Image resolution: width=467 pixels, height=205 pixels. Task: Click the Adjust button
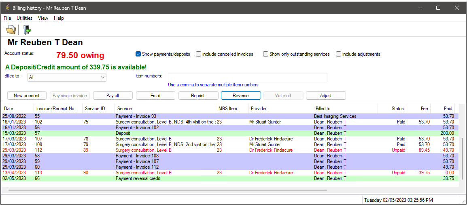[326, 95]
